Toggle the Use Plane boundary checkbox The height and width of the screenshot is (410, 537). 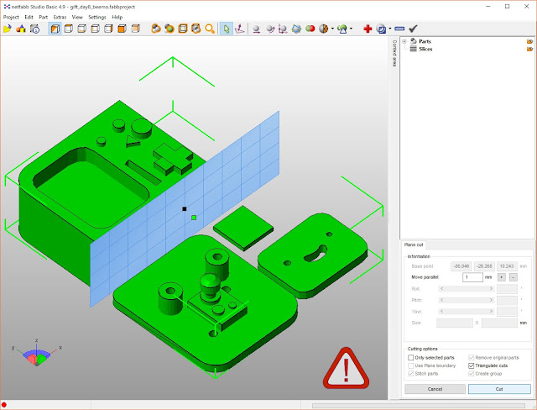coord(410,365)
